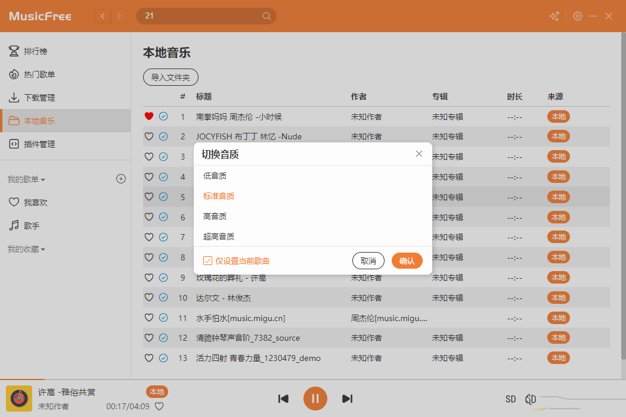Create a new playlist with the plus icon
Image resolution: width=626 pixels, height=417 pixels.
(121, 178)
